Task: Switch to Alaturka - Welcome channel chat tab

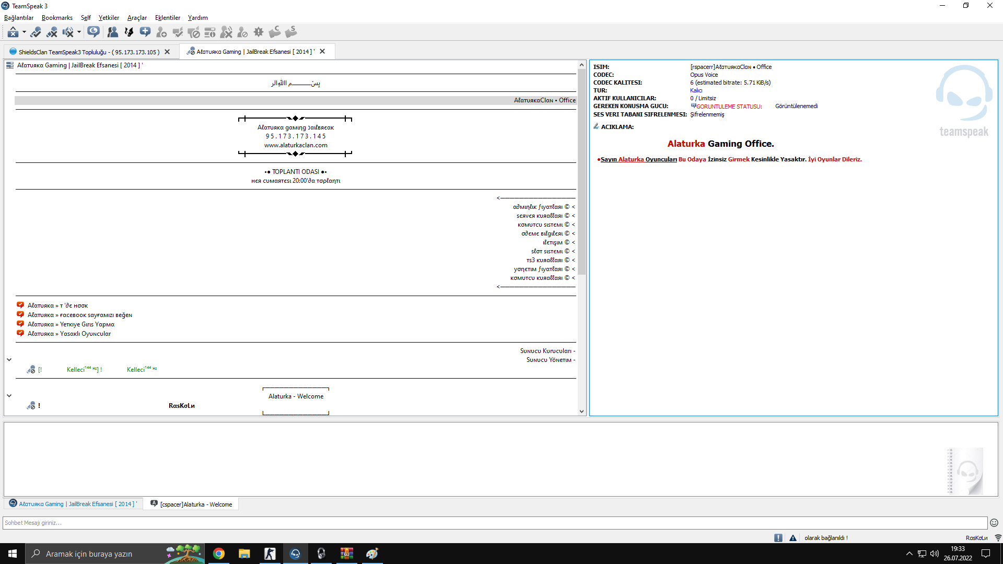Action: [191, 504]
